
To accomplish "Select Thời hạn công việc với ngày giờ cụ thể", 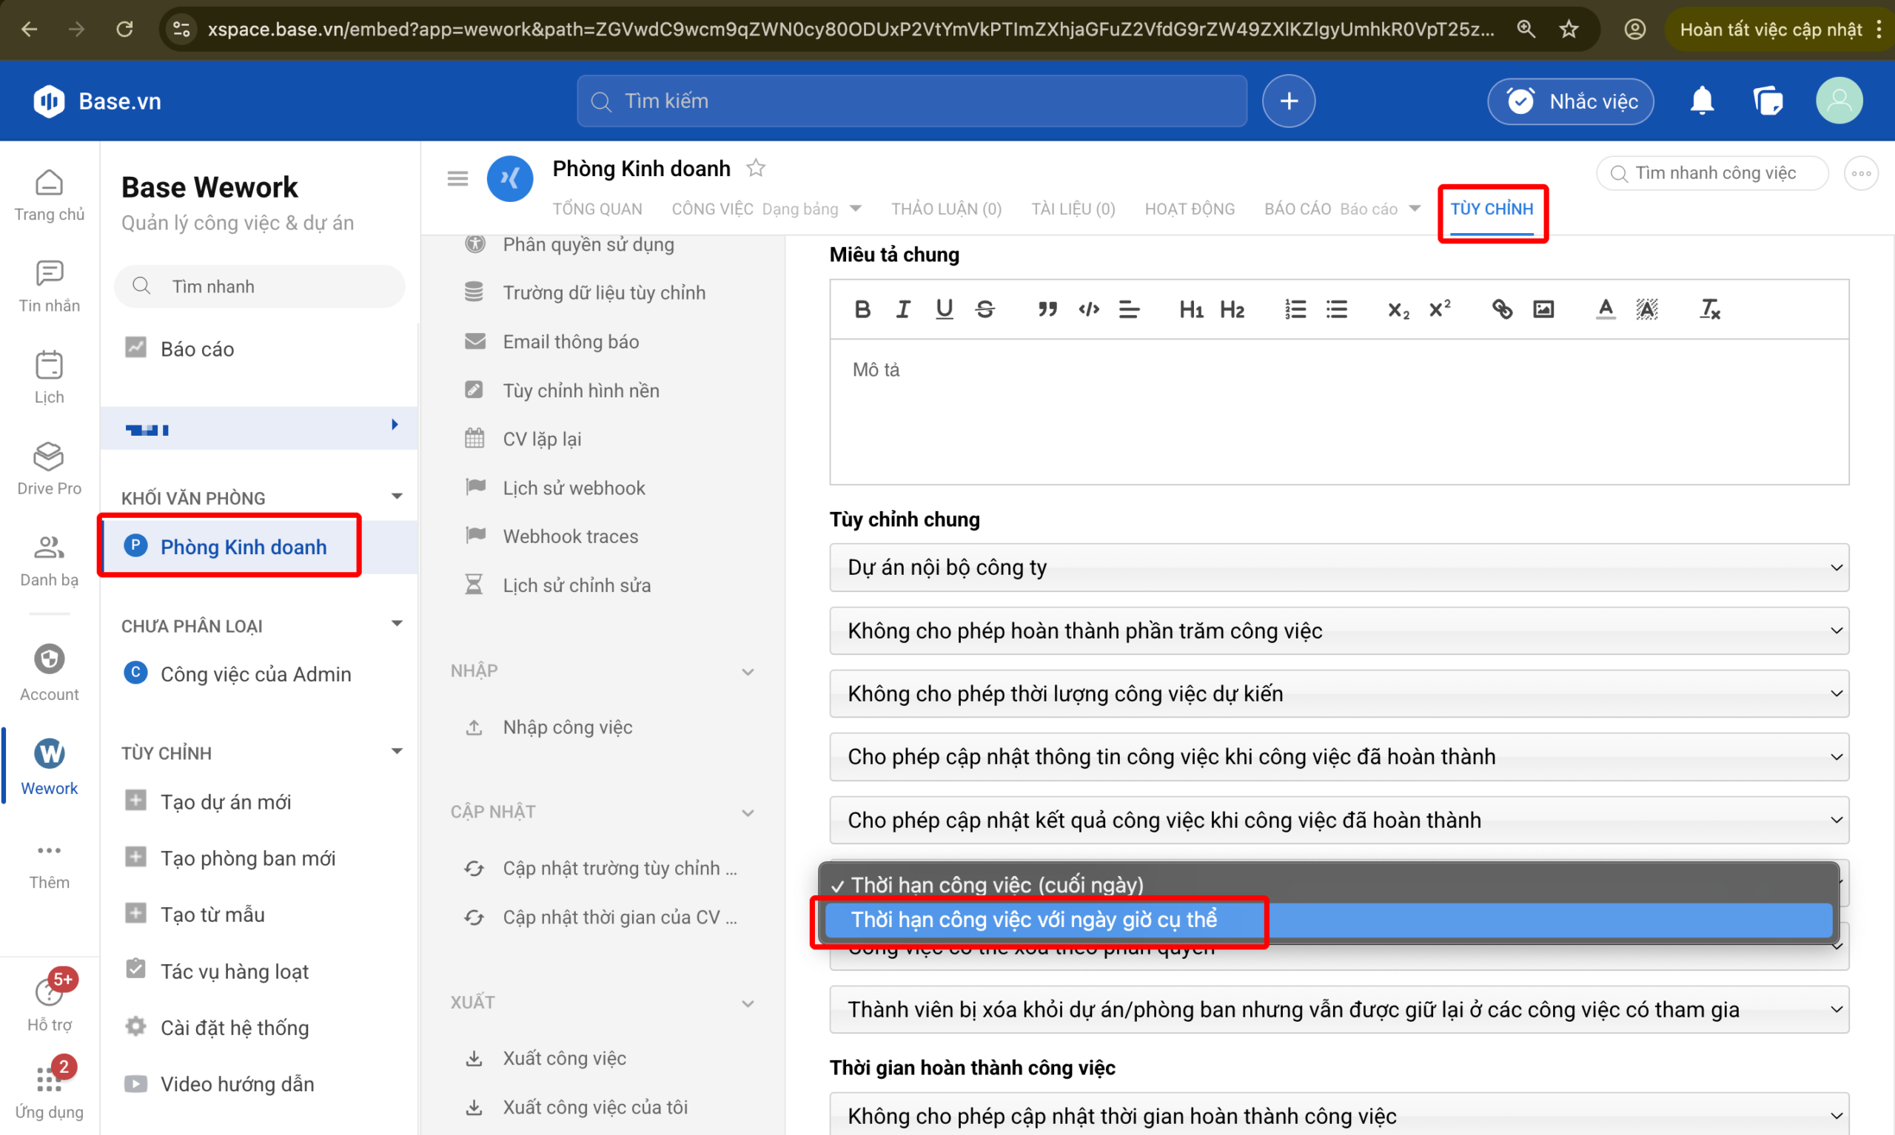I will [1033, 919].
